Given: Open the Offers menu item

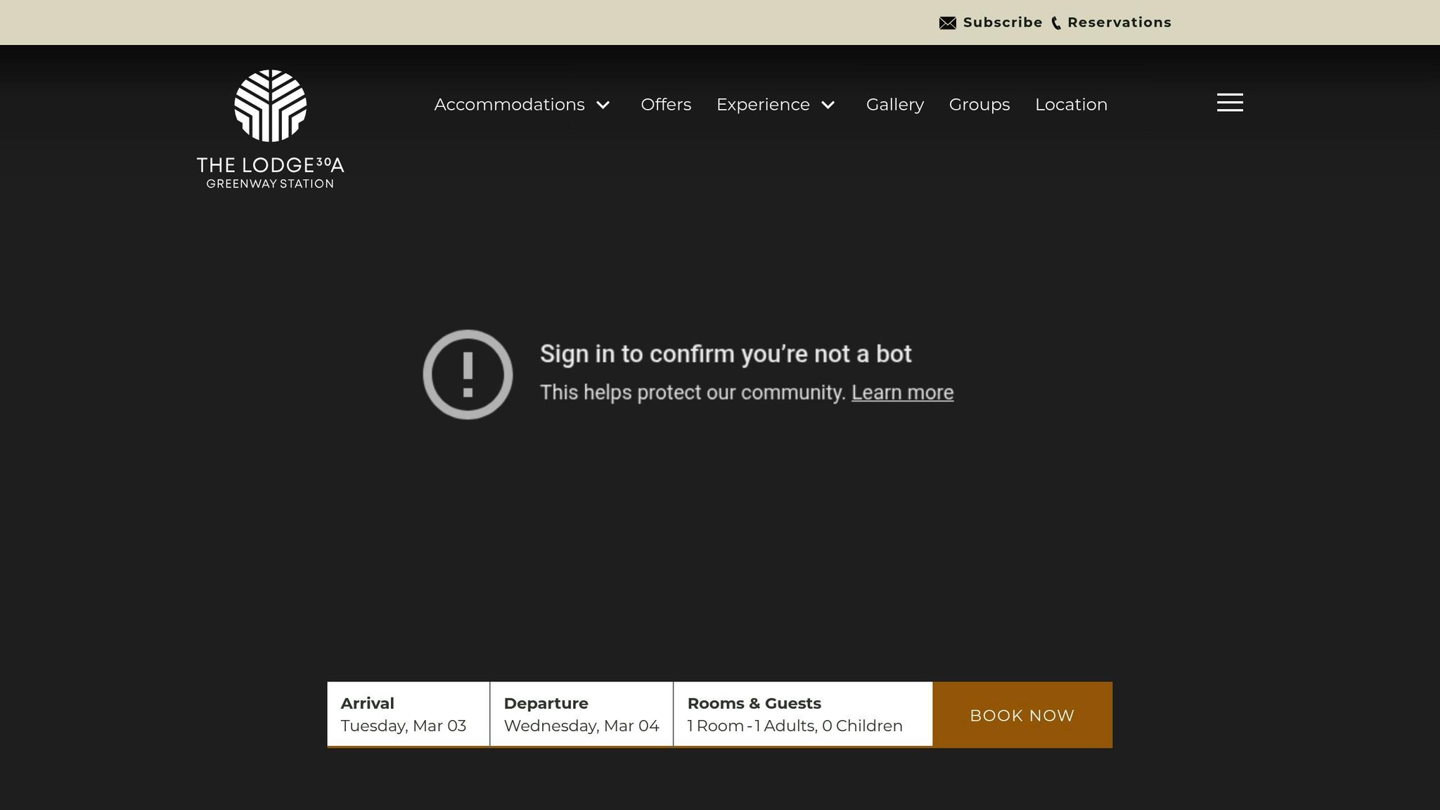Looking at the screenshot, I should tap(666, 105).
